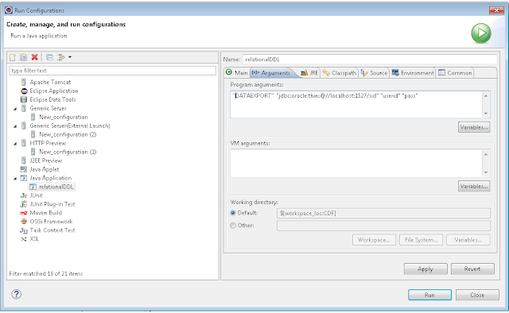Screen dimensions: 509x313
Task: Select the Other working directory radio
Action: pyautogui.click(x=233, y=226)
